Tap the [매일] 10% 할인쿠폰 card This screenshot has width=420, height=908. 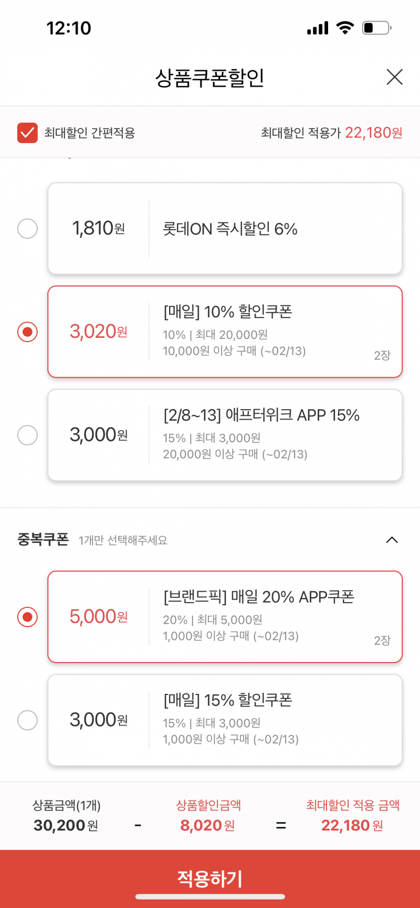(x=225, y=332)
